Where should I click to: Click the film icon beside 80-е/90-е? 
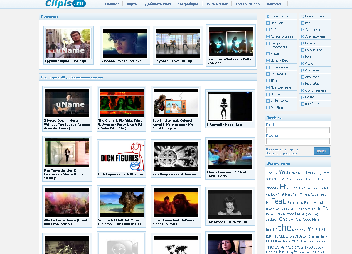[302, 104]
